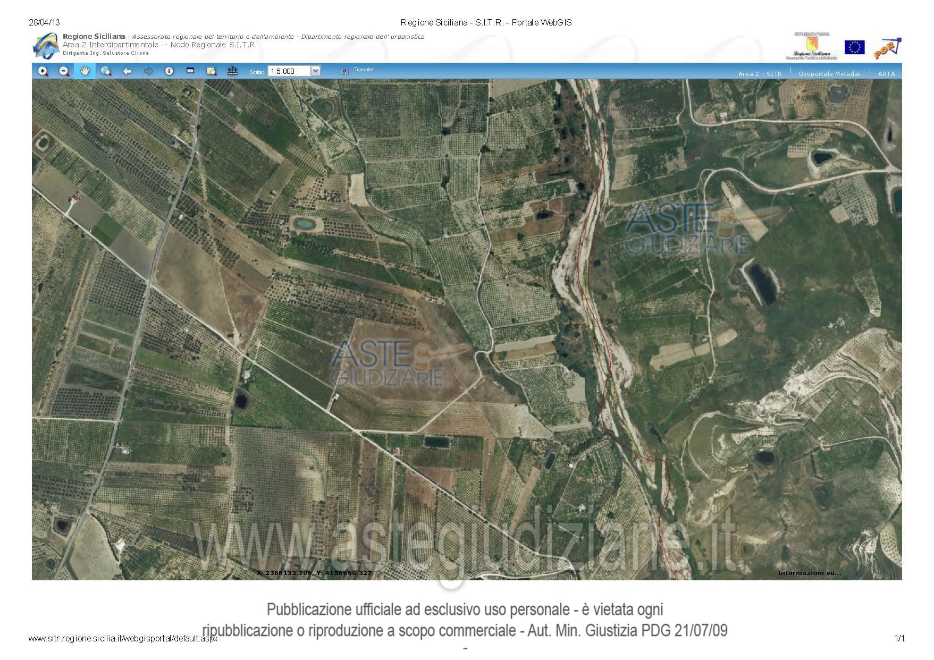Select the Identify info tool
The height and width of the screenshot is (660, 934).
click(169, 71)
